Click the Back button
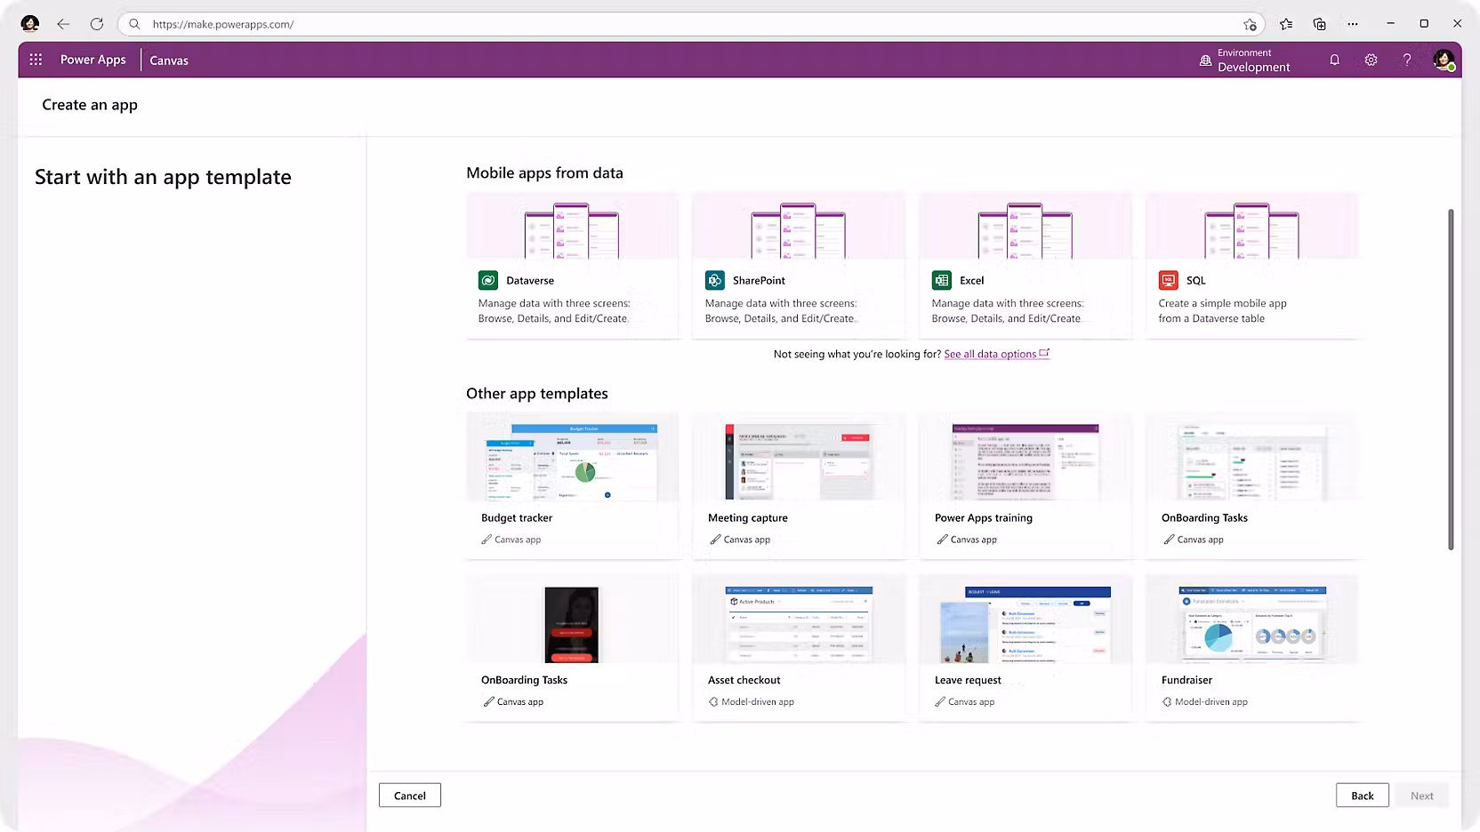 click(1362, 796)
